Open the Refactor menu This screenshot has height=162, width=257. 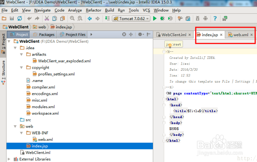pos(94,10)
